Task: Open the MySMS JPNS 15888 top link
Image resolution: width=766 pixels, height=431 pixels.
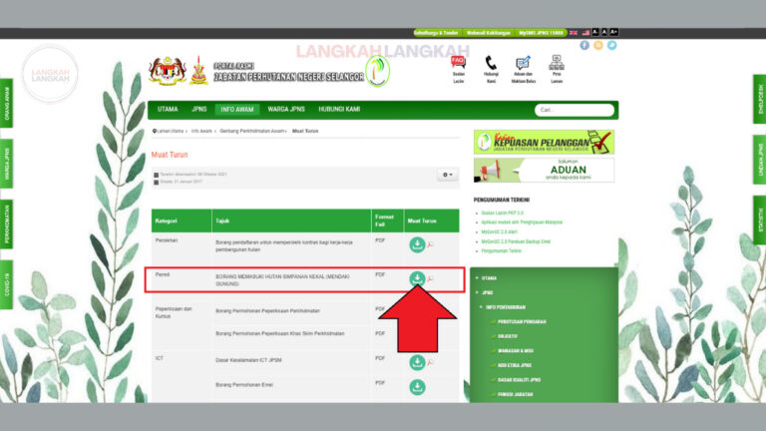Action: (541, 33)
